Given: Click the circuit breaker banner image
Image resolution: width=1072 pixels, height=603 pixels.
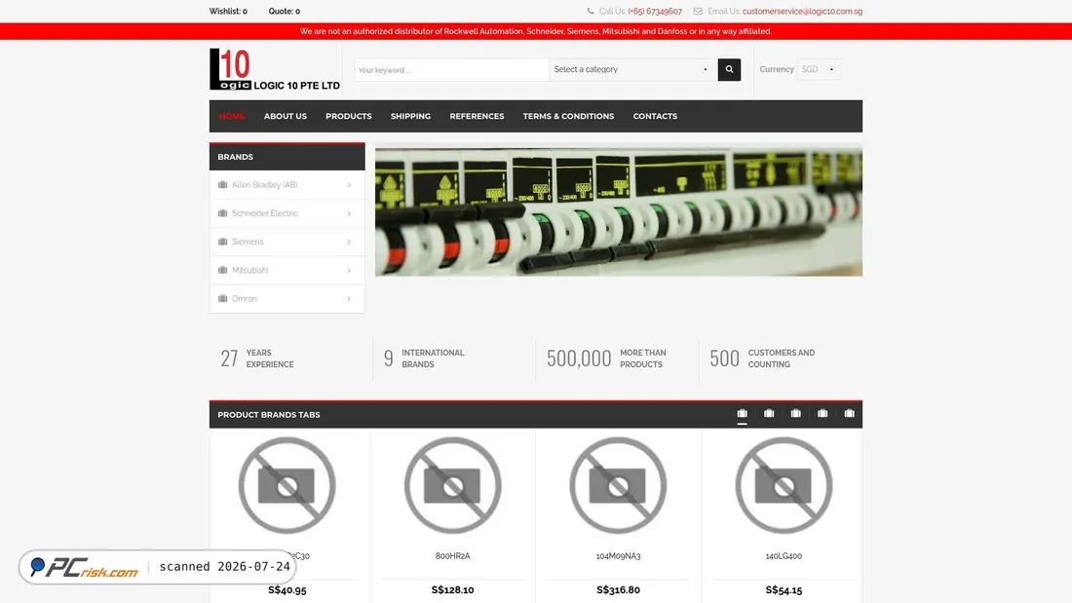Looking at the screenshot, I should point(618,209).
